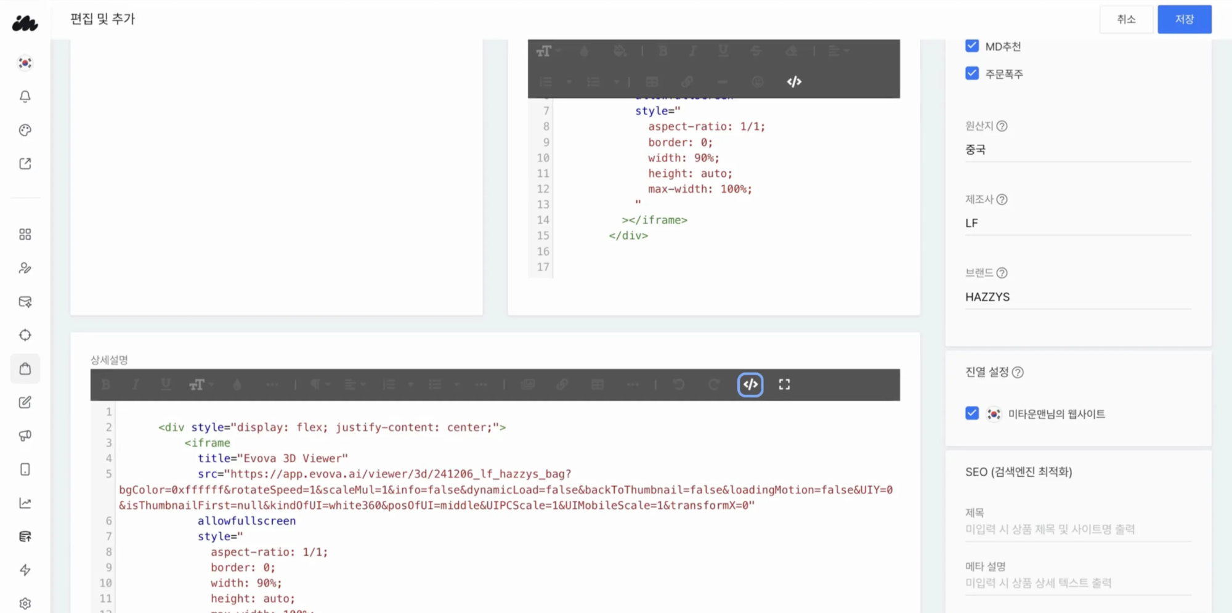
Task: Select the megaphone marketing icon in the sidebar
Action: (25, 436)
